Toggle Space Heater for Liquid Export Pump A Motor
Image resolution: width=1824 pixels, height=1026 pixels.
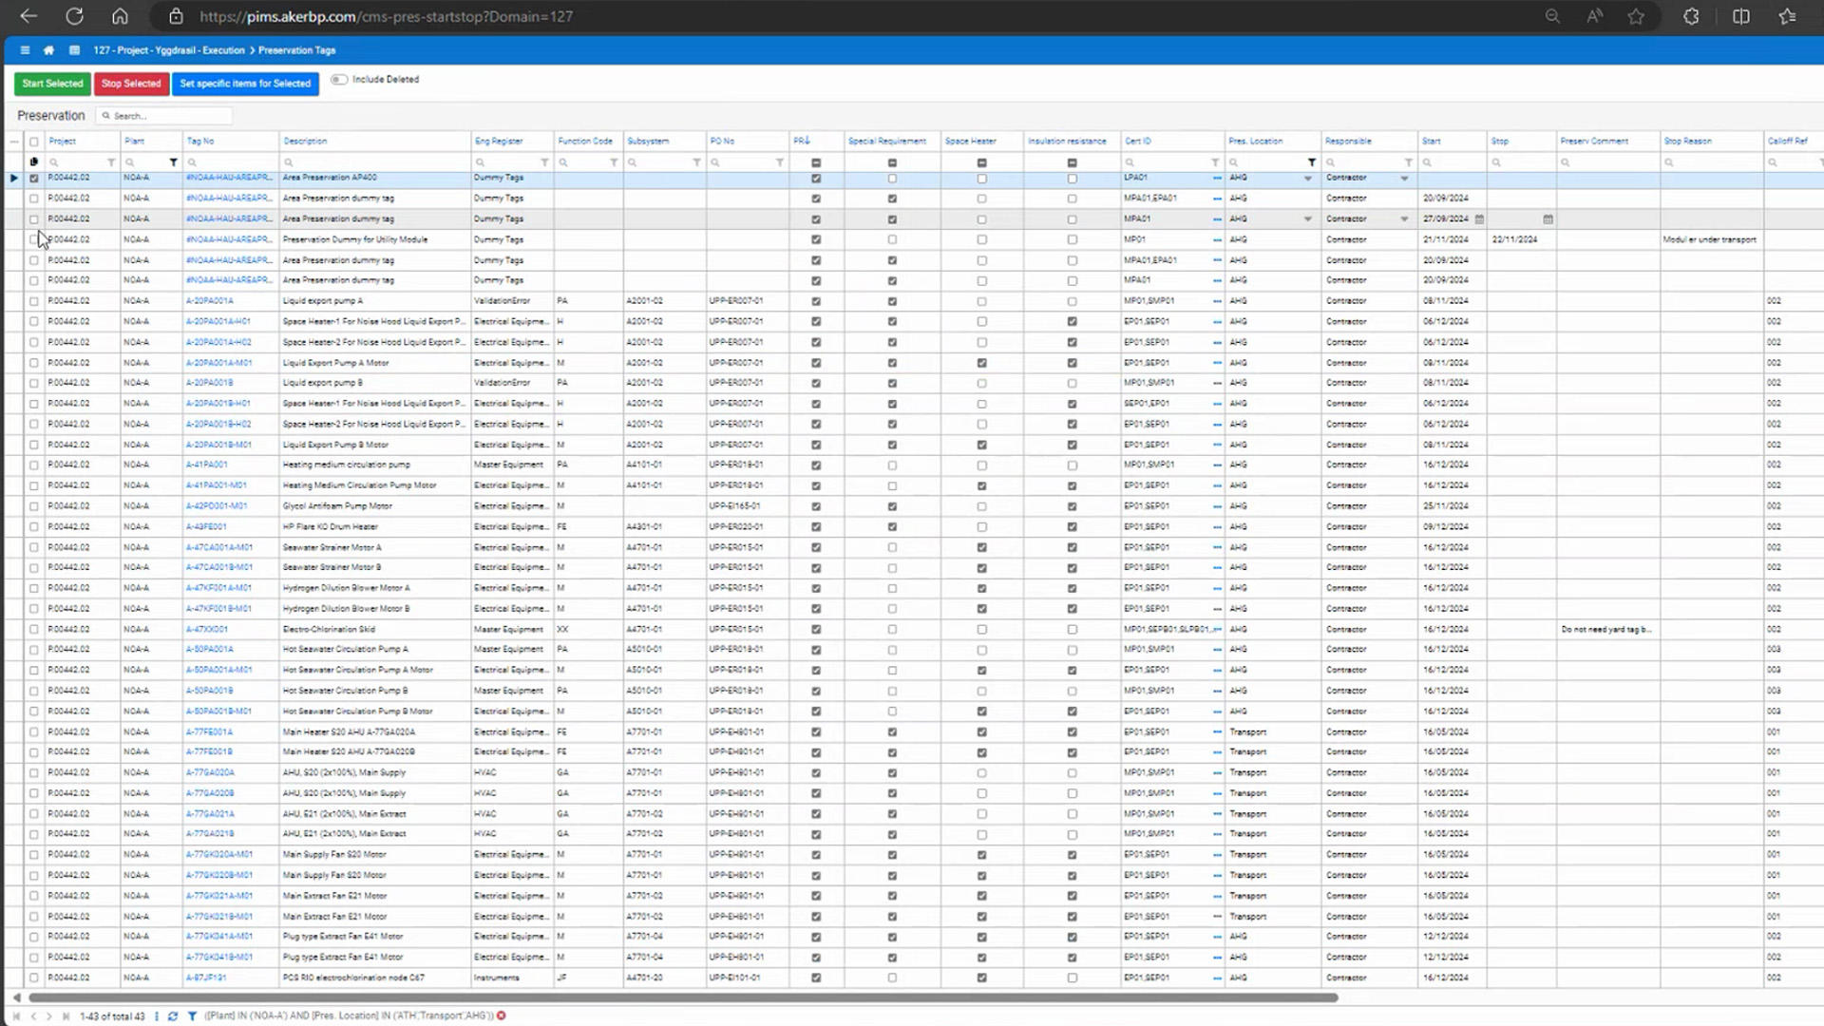pyautogui.click(x=982, y=363)
